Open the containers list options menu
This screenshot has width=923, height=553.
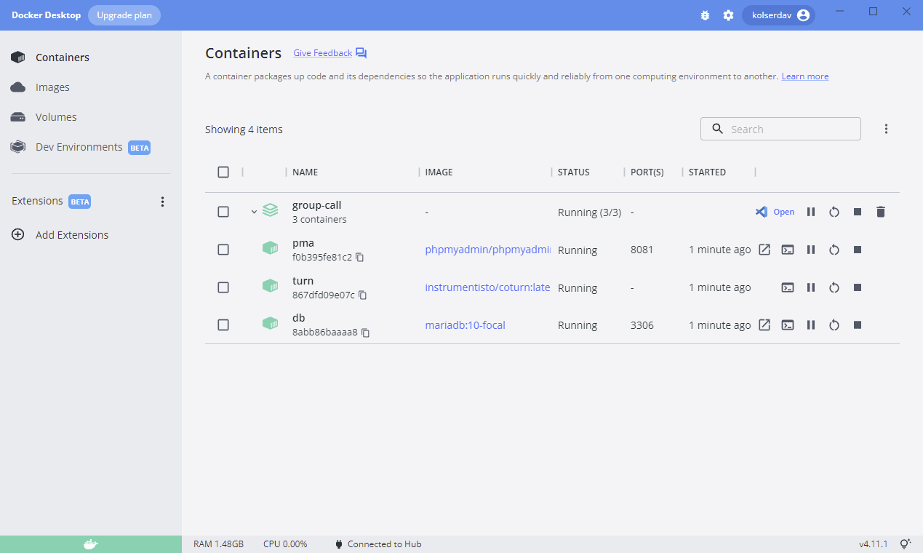point(886,129)
